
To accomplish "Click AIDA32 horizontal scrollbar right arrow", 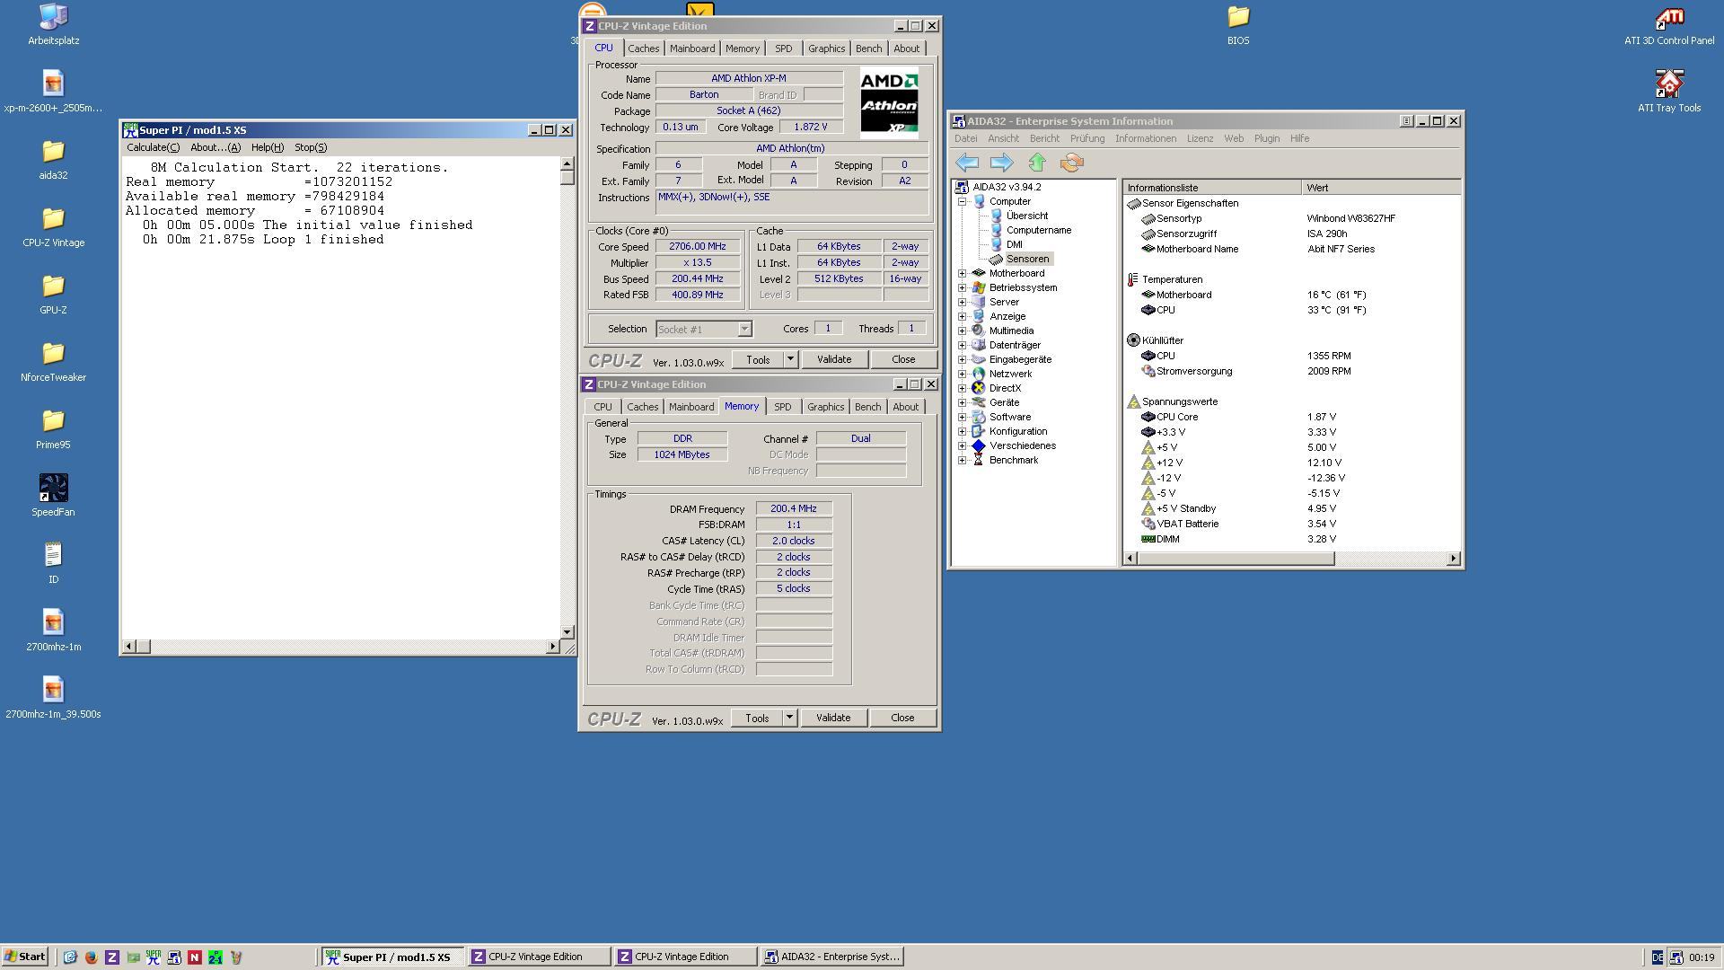I will [x=1453, y=559].
